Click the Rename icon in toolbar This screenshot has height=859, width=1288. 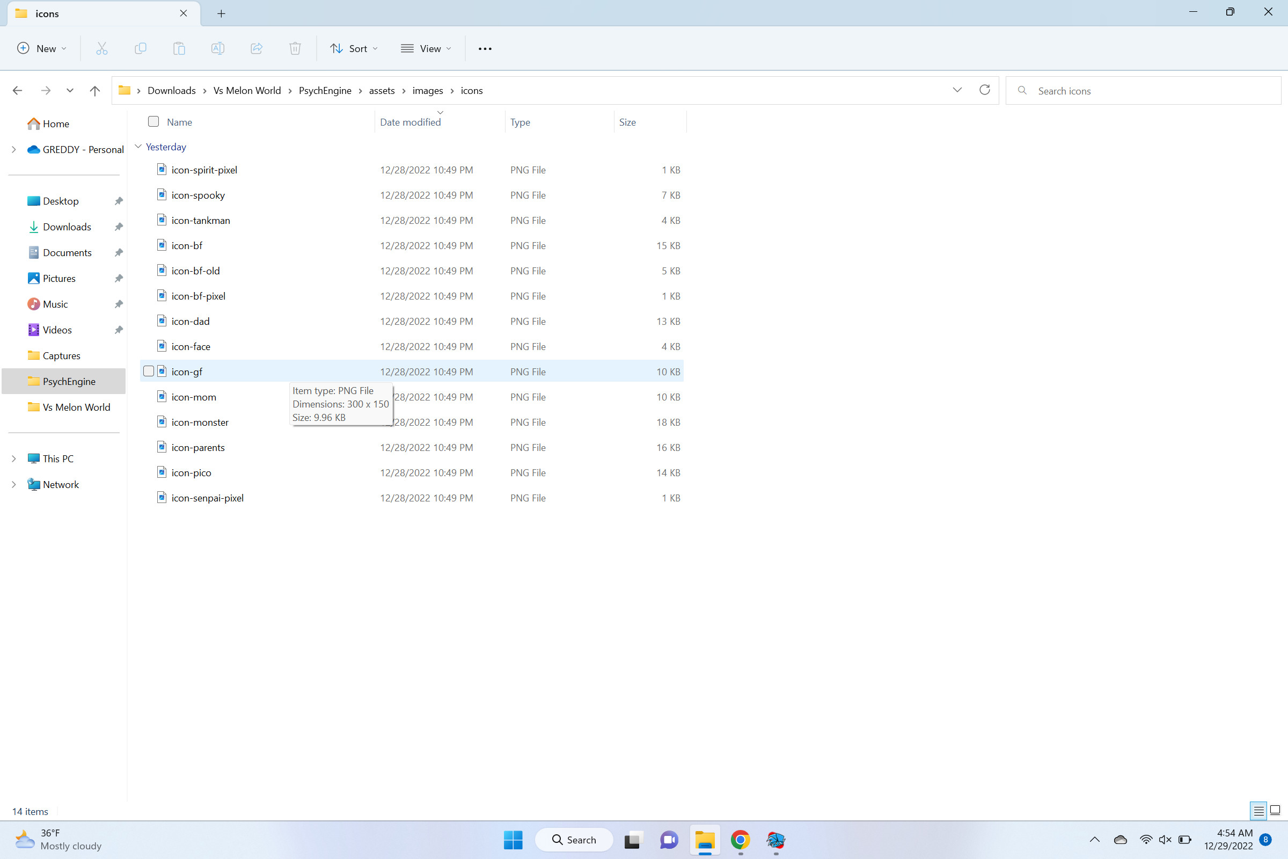[x=217, y=49]
